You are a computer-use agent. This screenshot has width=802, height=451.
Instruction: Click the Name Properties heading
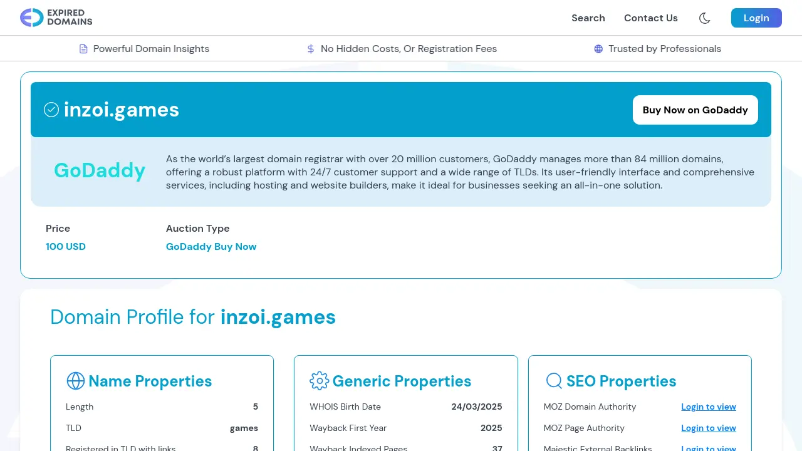click(x=150, y=381)
